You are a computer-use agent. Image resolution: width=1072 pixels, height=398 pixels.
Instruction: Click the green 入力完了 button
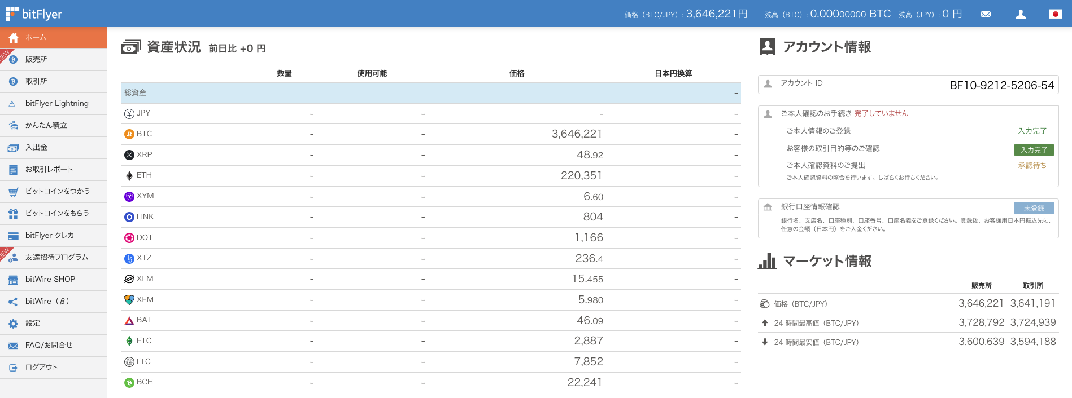pyautogui.click(x=1034, y=150)
